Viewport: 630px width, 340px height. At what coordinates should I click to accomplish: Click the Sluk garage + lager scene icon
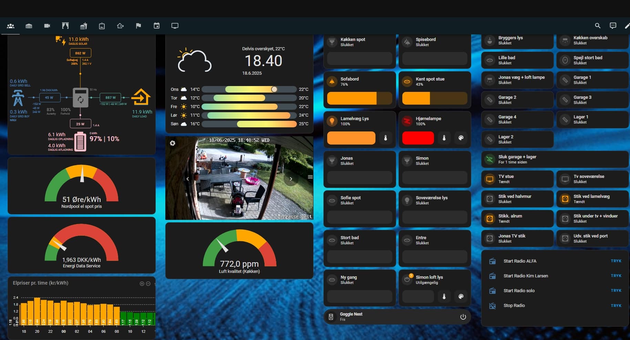[x=489, y=159]
